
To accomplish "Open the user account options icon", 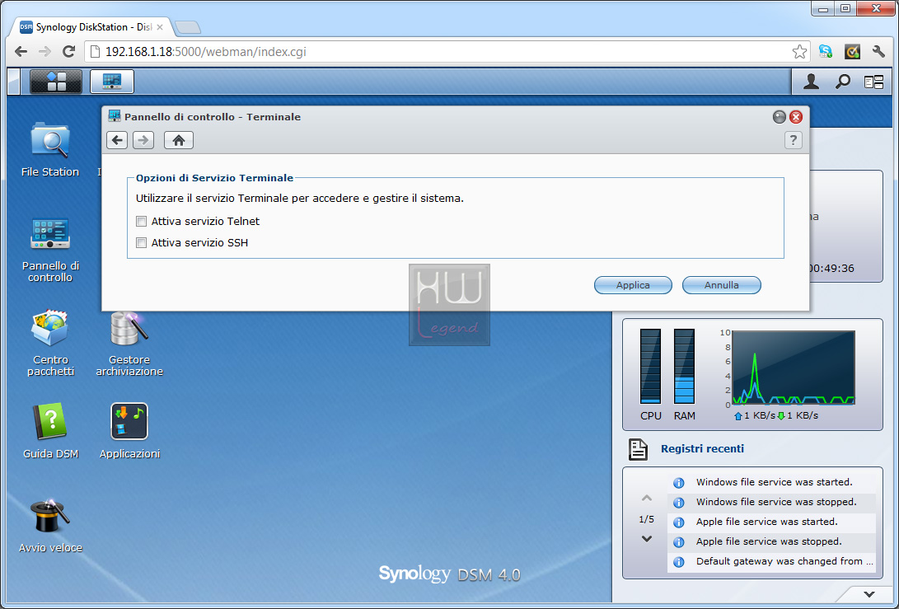I will tap(811, 82).
